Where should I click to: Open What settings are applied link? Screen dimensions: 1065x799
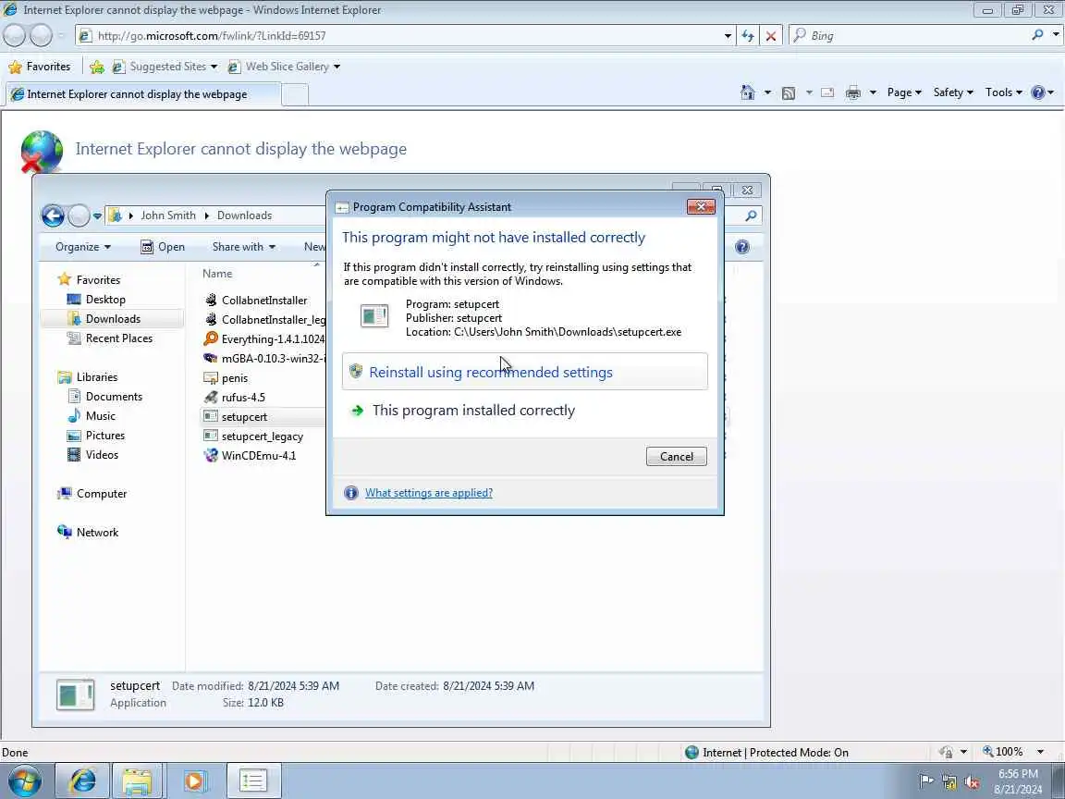click(x=429, y=493)
